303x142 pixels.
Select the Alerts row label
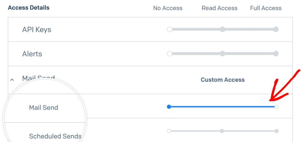(x=32, y=54)
